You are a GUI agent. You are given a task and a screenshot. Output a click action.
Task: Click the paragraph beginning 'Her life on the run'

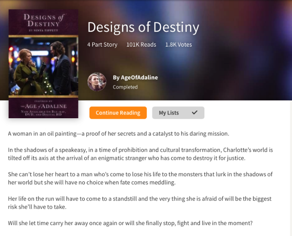pyautogui.click(x=140, y=203)
